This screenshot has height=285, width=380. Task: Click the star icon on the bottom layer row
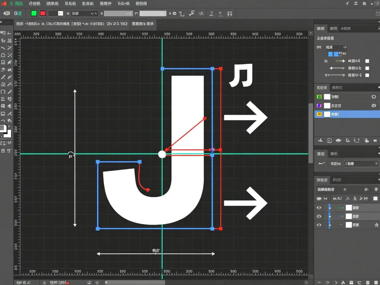[x=376, y=225]
